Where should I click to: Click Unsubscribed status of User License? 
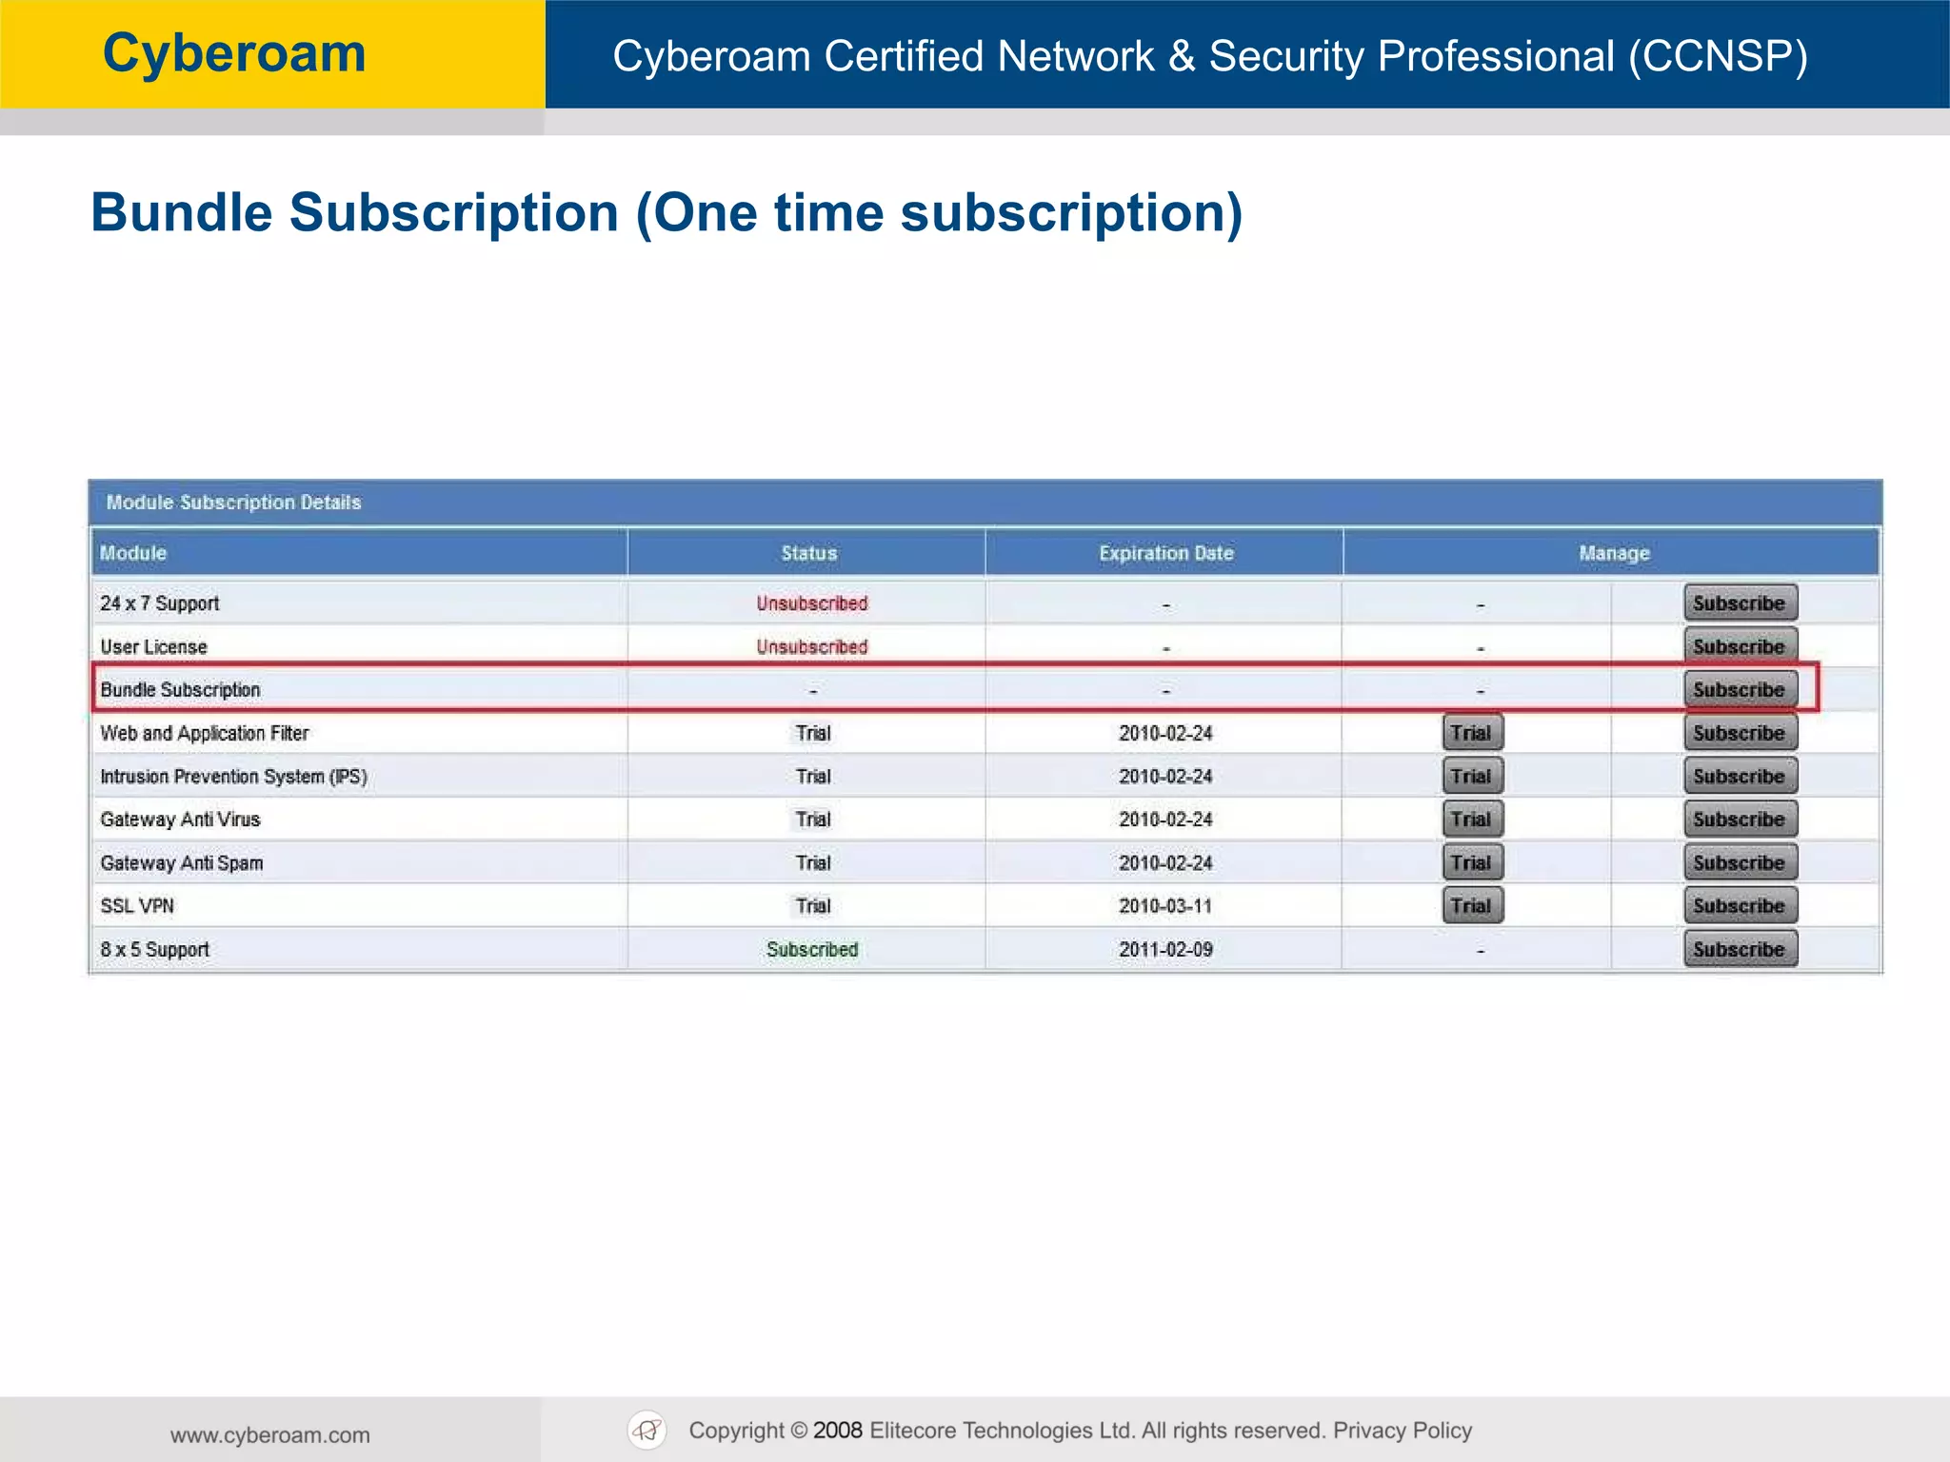tap(812, 647)
